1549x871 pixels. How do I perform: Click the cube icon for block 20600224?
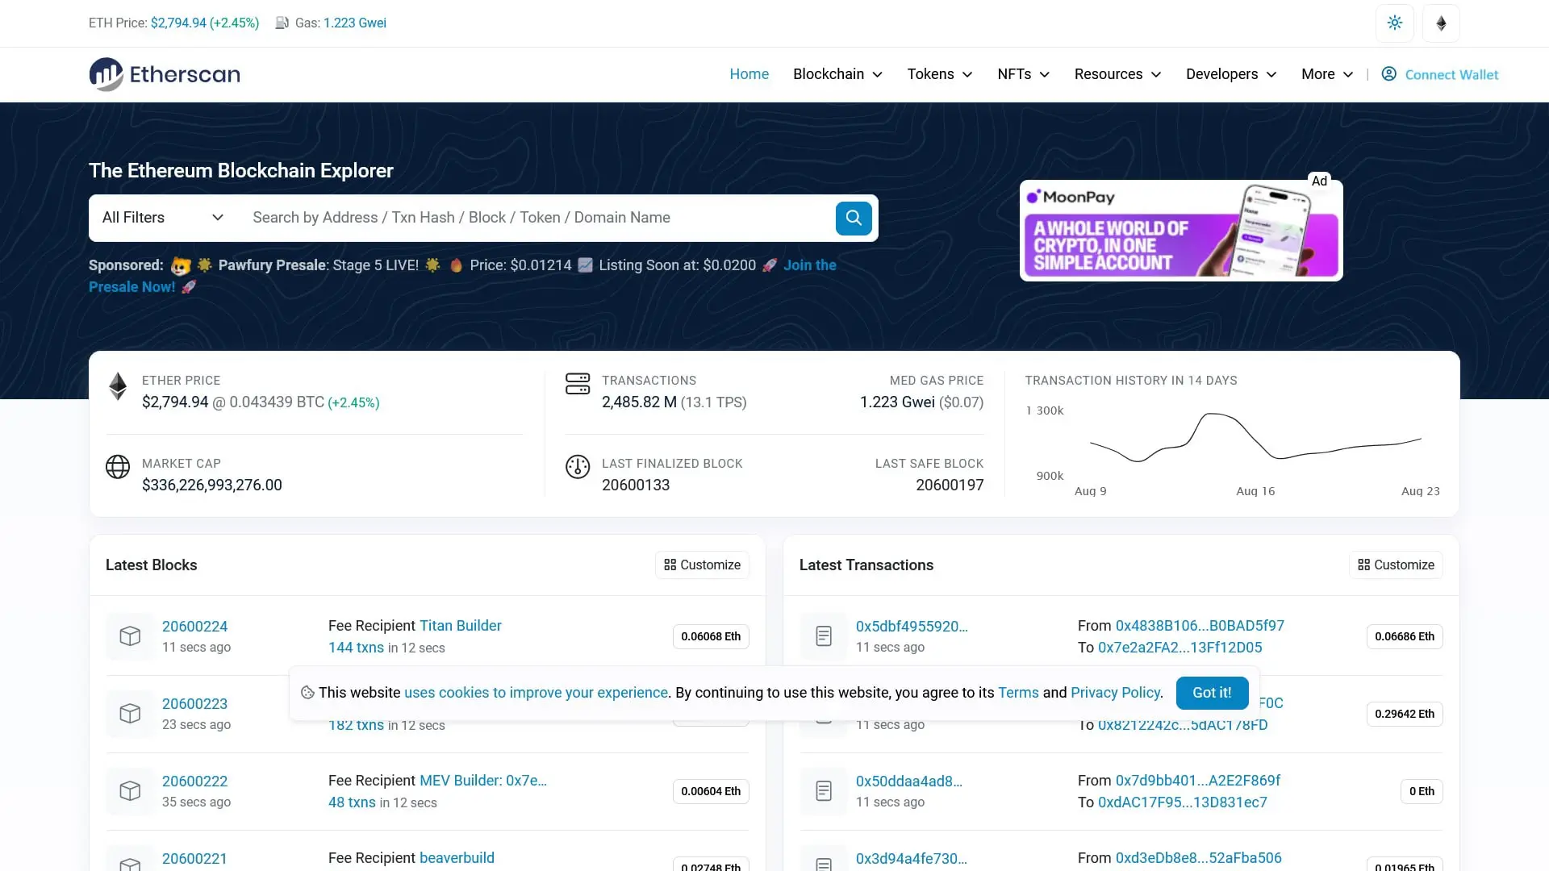[130, 636]
